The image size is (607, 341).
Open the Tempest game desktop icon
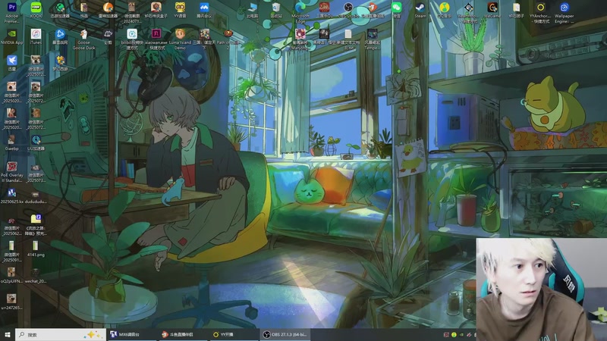pyautogui.click(x=372, y=39)
